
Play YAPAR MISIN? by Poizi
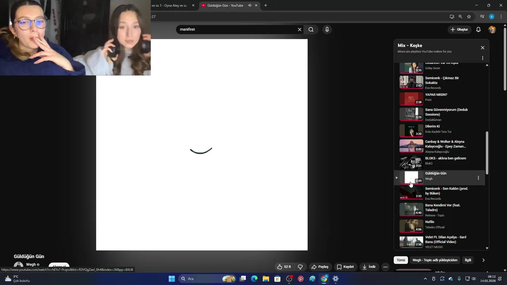click(x=440, y=99)
